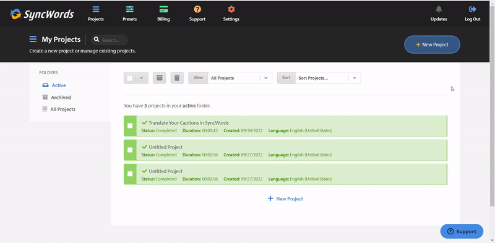Toggle the select-all checkbox in toolbar

coord(129,79)
